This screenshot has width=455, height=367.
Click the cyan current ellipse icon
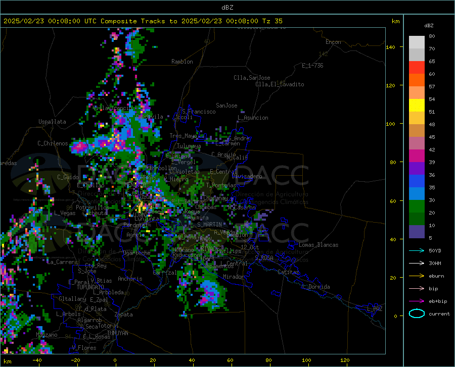pyautogui.click(x=417, y=313)
